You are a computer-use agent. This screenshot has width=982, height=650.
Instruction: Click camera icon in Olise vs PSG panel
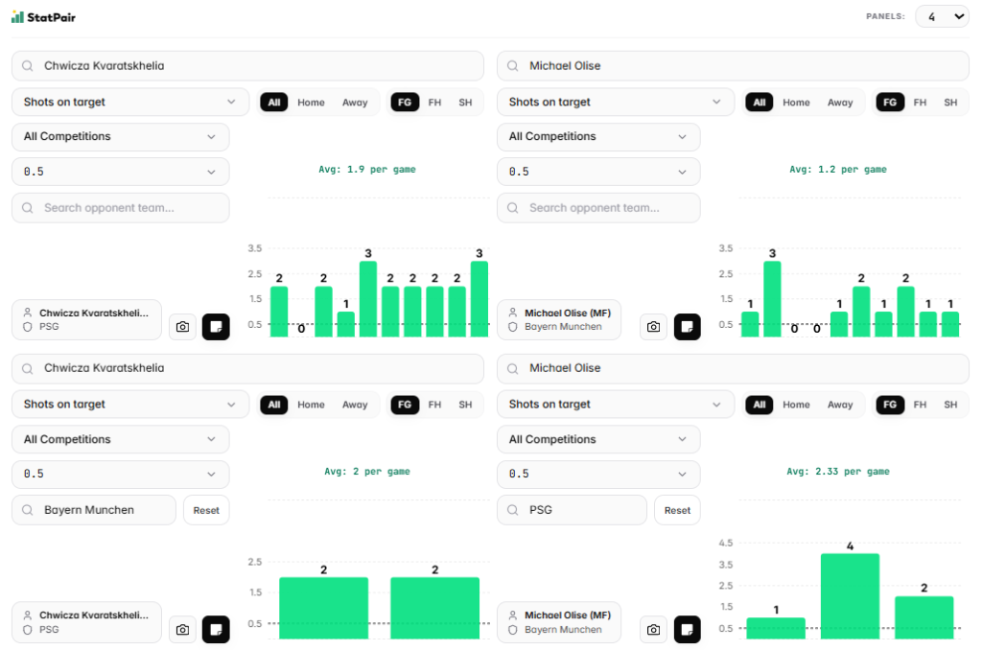653,630
